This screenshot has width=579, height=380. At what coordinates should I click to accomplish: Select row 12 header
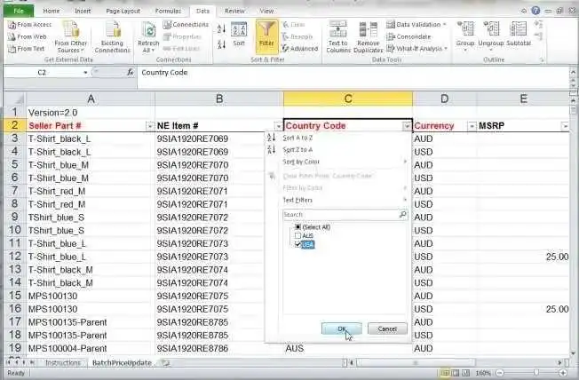15,257
